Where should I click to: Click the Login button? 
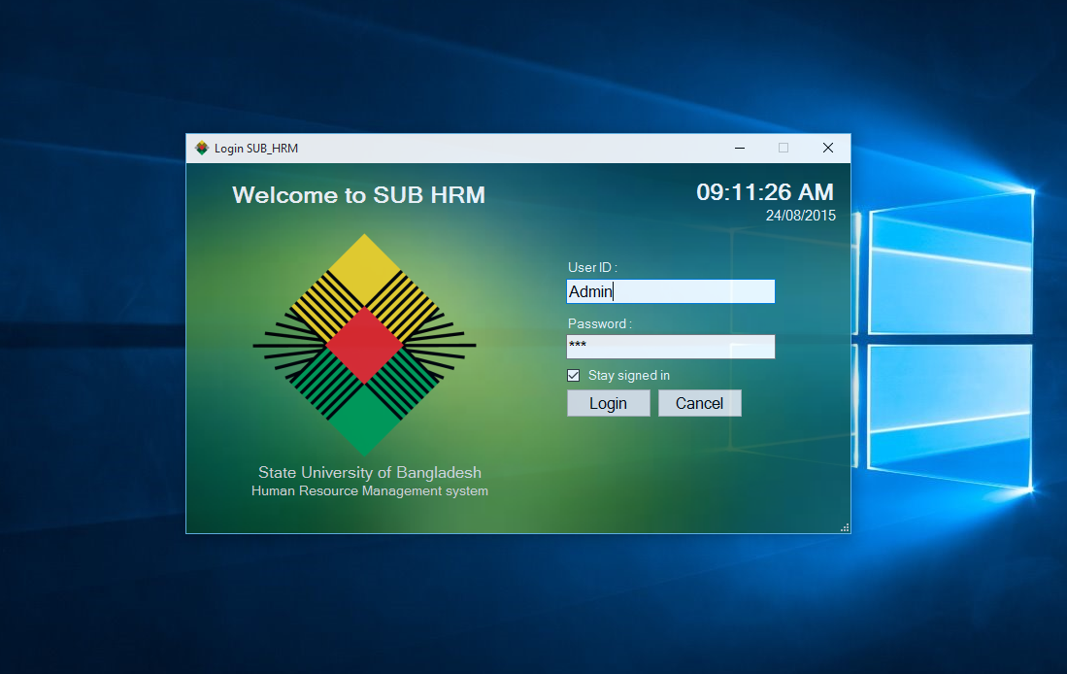tap(608, 402)
